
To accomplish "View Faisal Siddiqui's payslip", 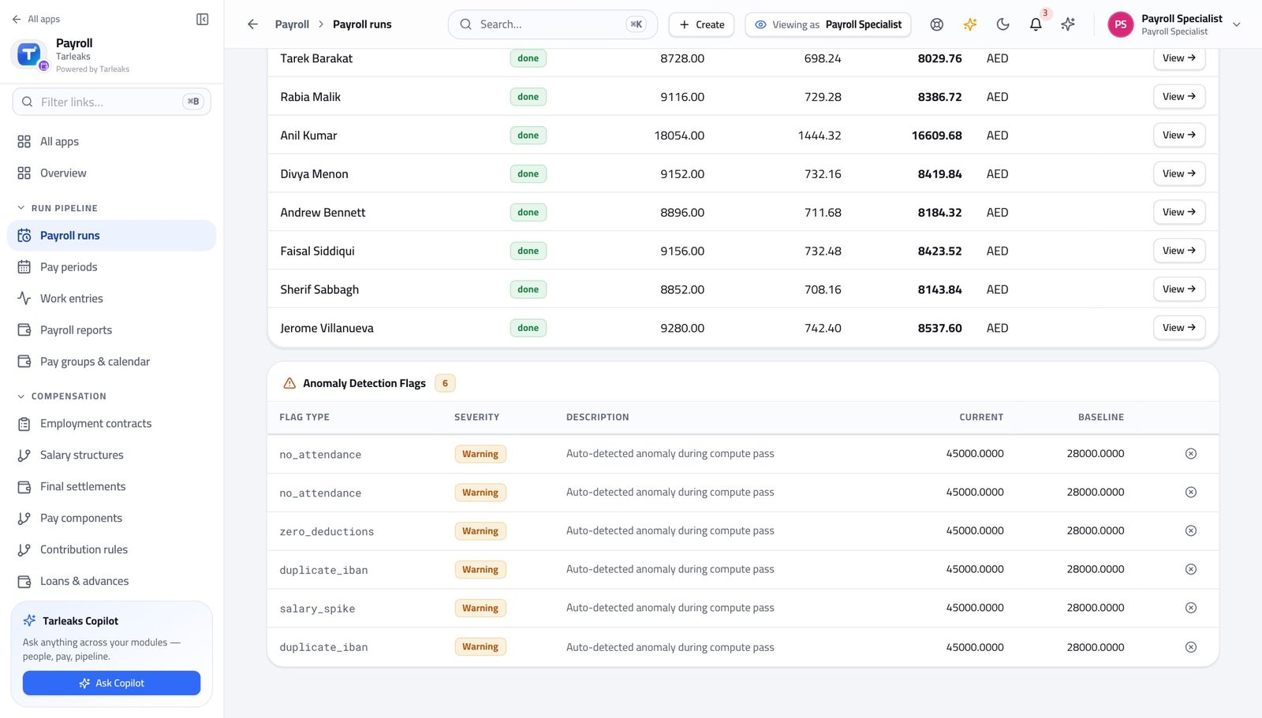I will 1179,251.
